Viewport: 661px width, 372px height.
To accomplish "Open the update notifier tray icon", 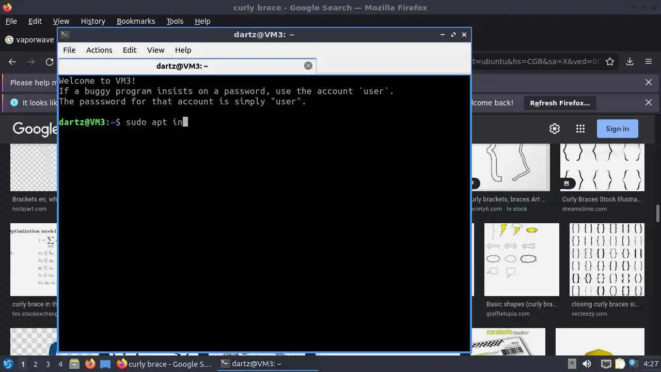I will pos(633,364).
